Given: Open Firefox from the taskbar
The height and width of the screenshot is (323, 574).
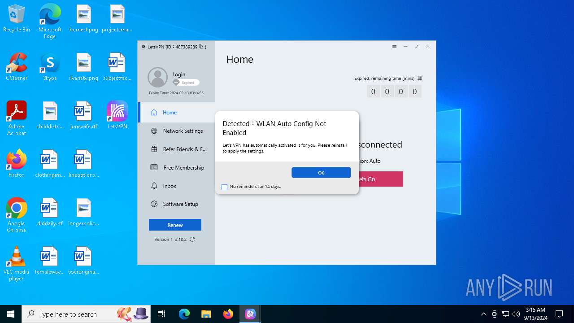Looking at the screenshot, I should point(228,314).
